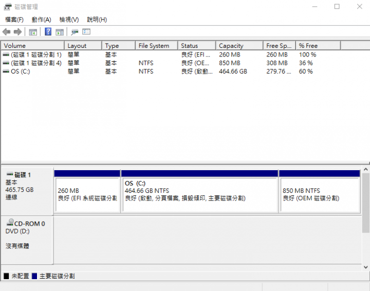
Task: Click the 磁碟 1 465.75 GB disk label
Action: 27,191
